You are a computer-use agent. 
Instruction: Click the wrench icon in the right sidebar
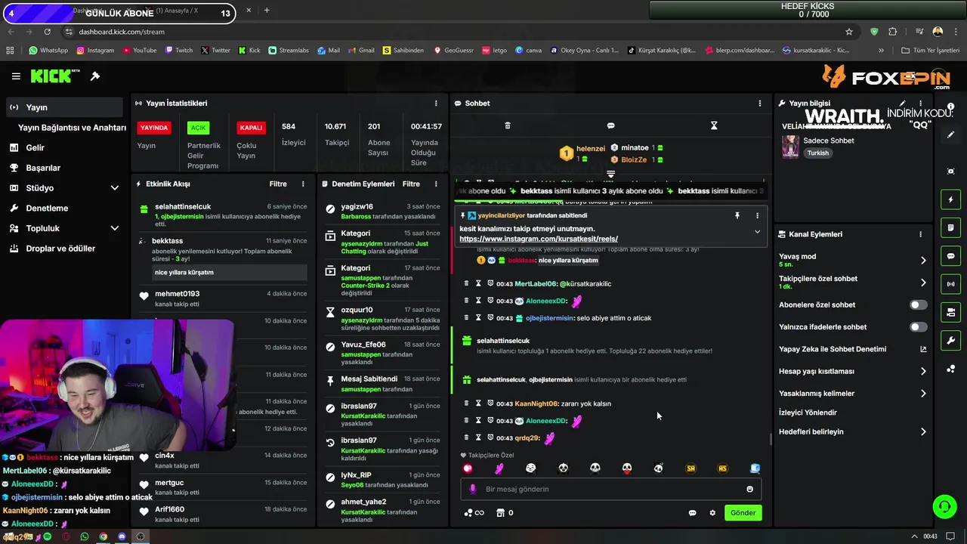coord(950,341)
